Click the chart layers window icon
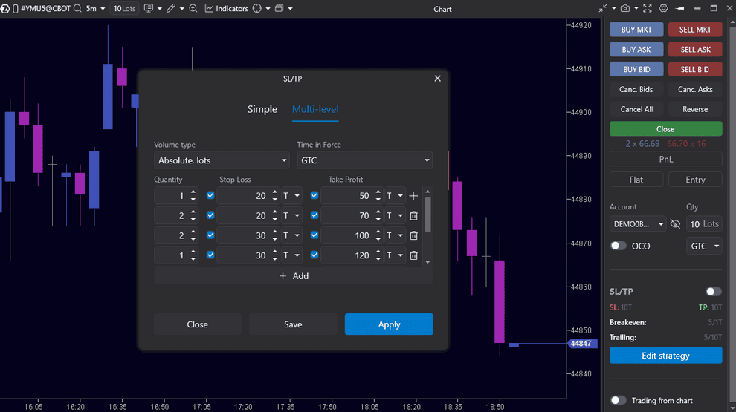The width and height of the screenshot is (736, 412). 280,8
